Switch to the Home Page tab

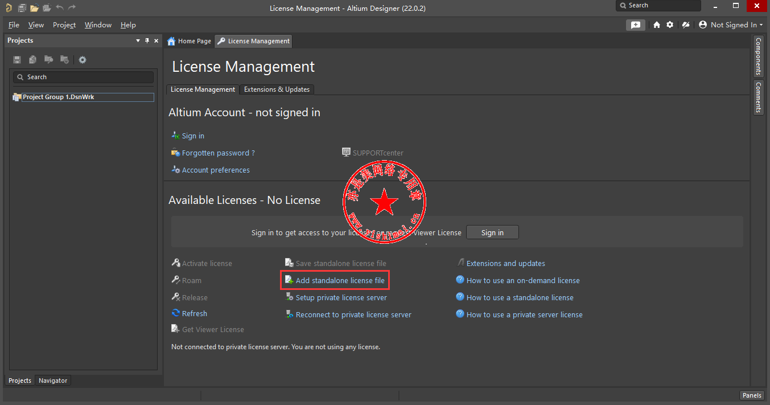(189, 41)
